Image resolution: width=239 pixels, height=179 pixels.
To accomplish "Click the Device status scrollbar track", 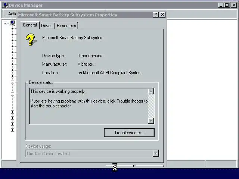I will [x=151, y=106].
